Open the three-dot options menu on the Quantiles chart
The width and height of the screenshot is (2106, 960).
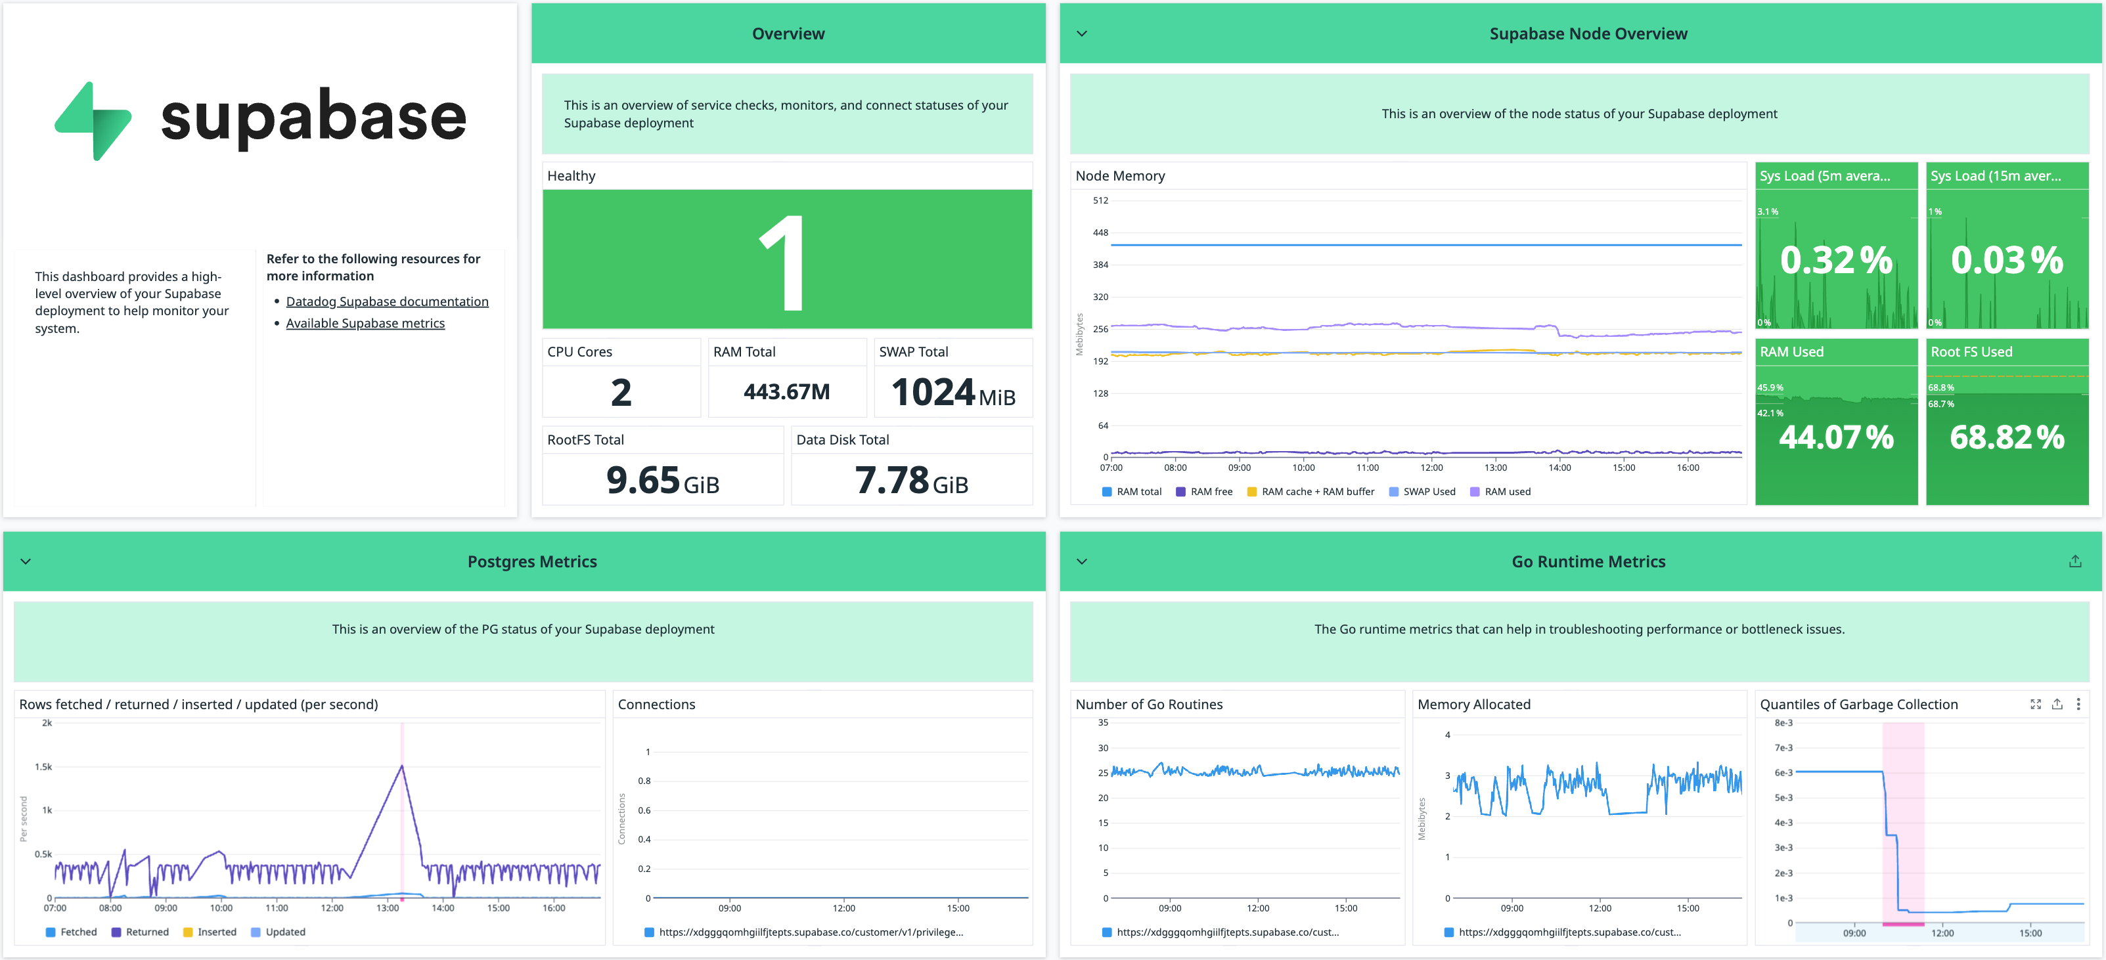2079,703
